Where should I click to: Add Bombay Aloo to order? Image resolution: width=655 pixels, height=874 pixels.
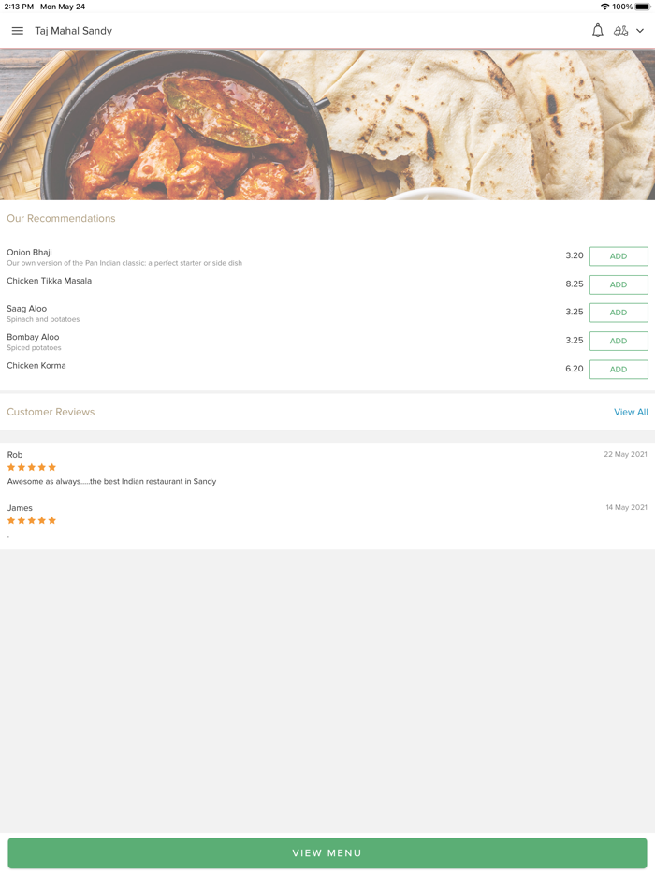point(619,341)
